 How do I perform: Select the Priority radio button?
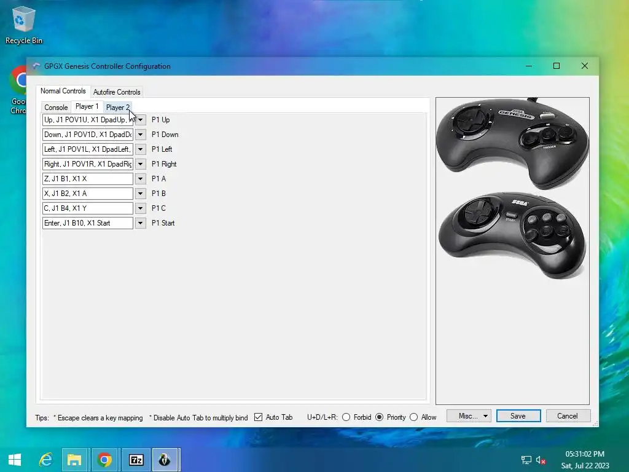pyautogui.click(x=379, y=417)
